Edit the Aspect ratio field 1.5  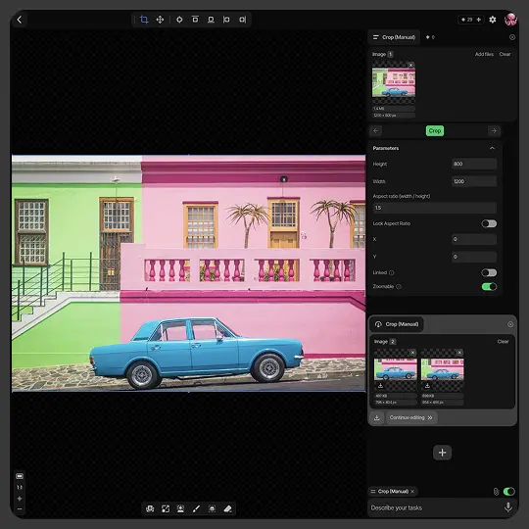(x=435, y=208)
